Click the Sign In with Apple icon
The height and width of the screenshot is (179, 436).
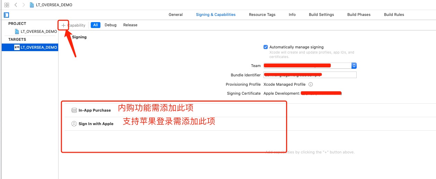pyautogui.click(x=74, y=124)
